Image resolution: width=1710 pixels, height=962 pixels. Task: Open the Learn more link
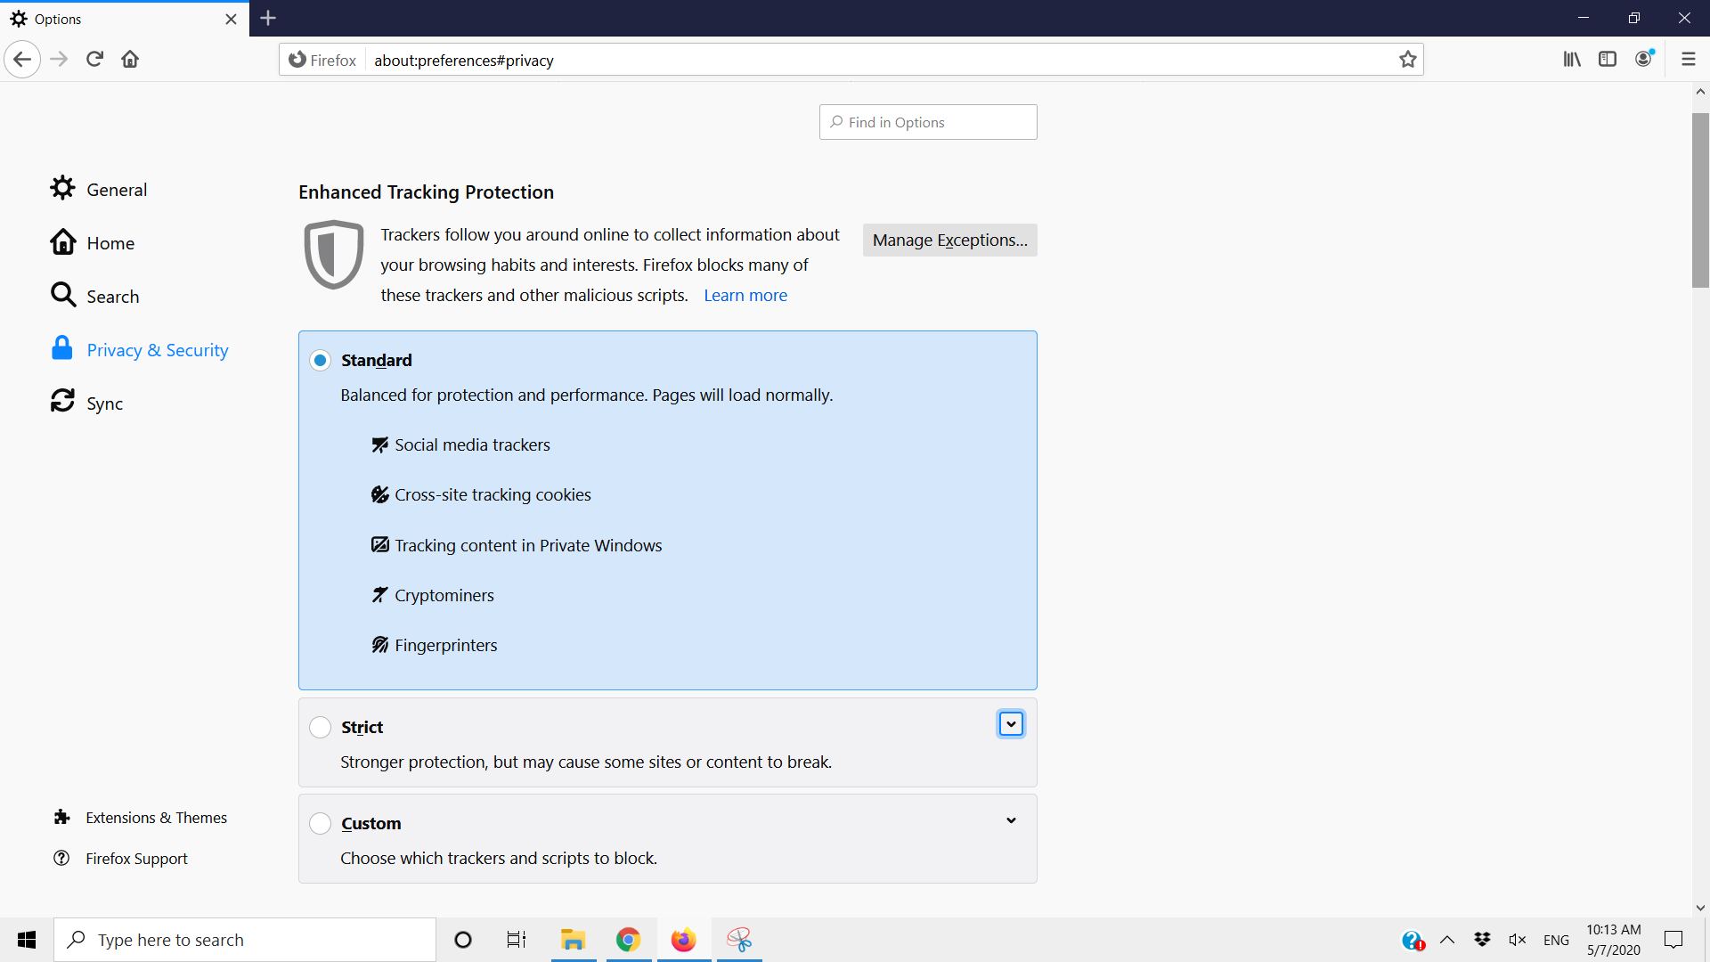[x=745, y=296]
